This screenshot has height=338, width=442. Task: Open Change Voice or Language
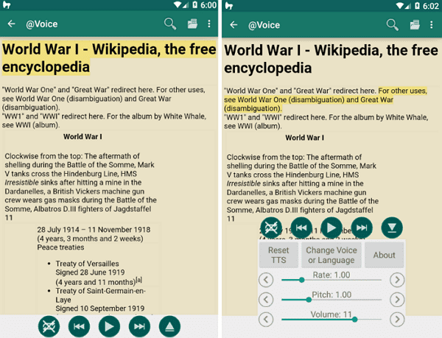[x=331, y=255]
